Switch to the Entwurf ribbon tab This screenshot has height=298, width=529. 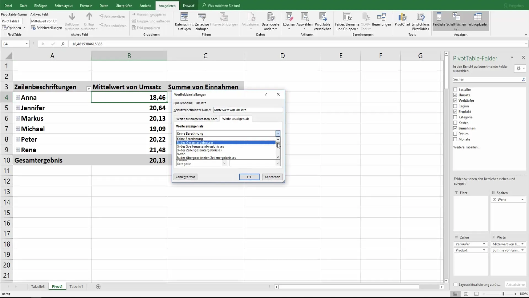[189, 6]
